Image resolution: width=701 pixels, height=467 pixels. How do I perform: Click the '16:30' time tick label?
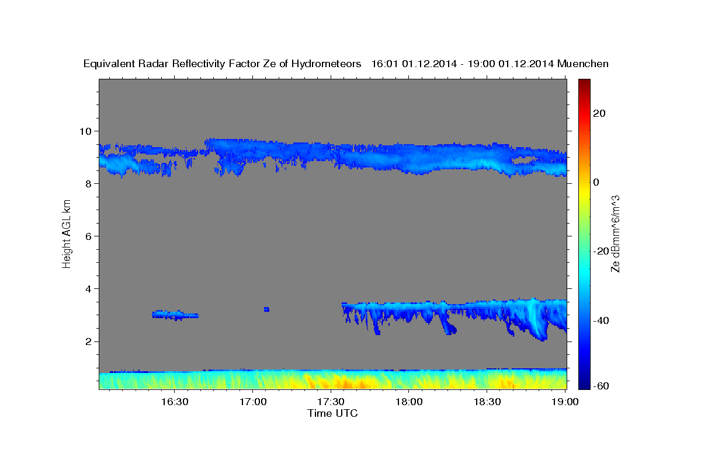pyautogui.click(x=174, y=402)
